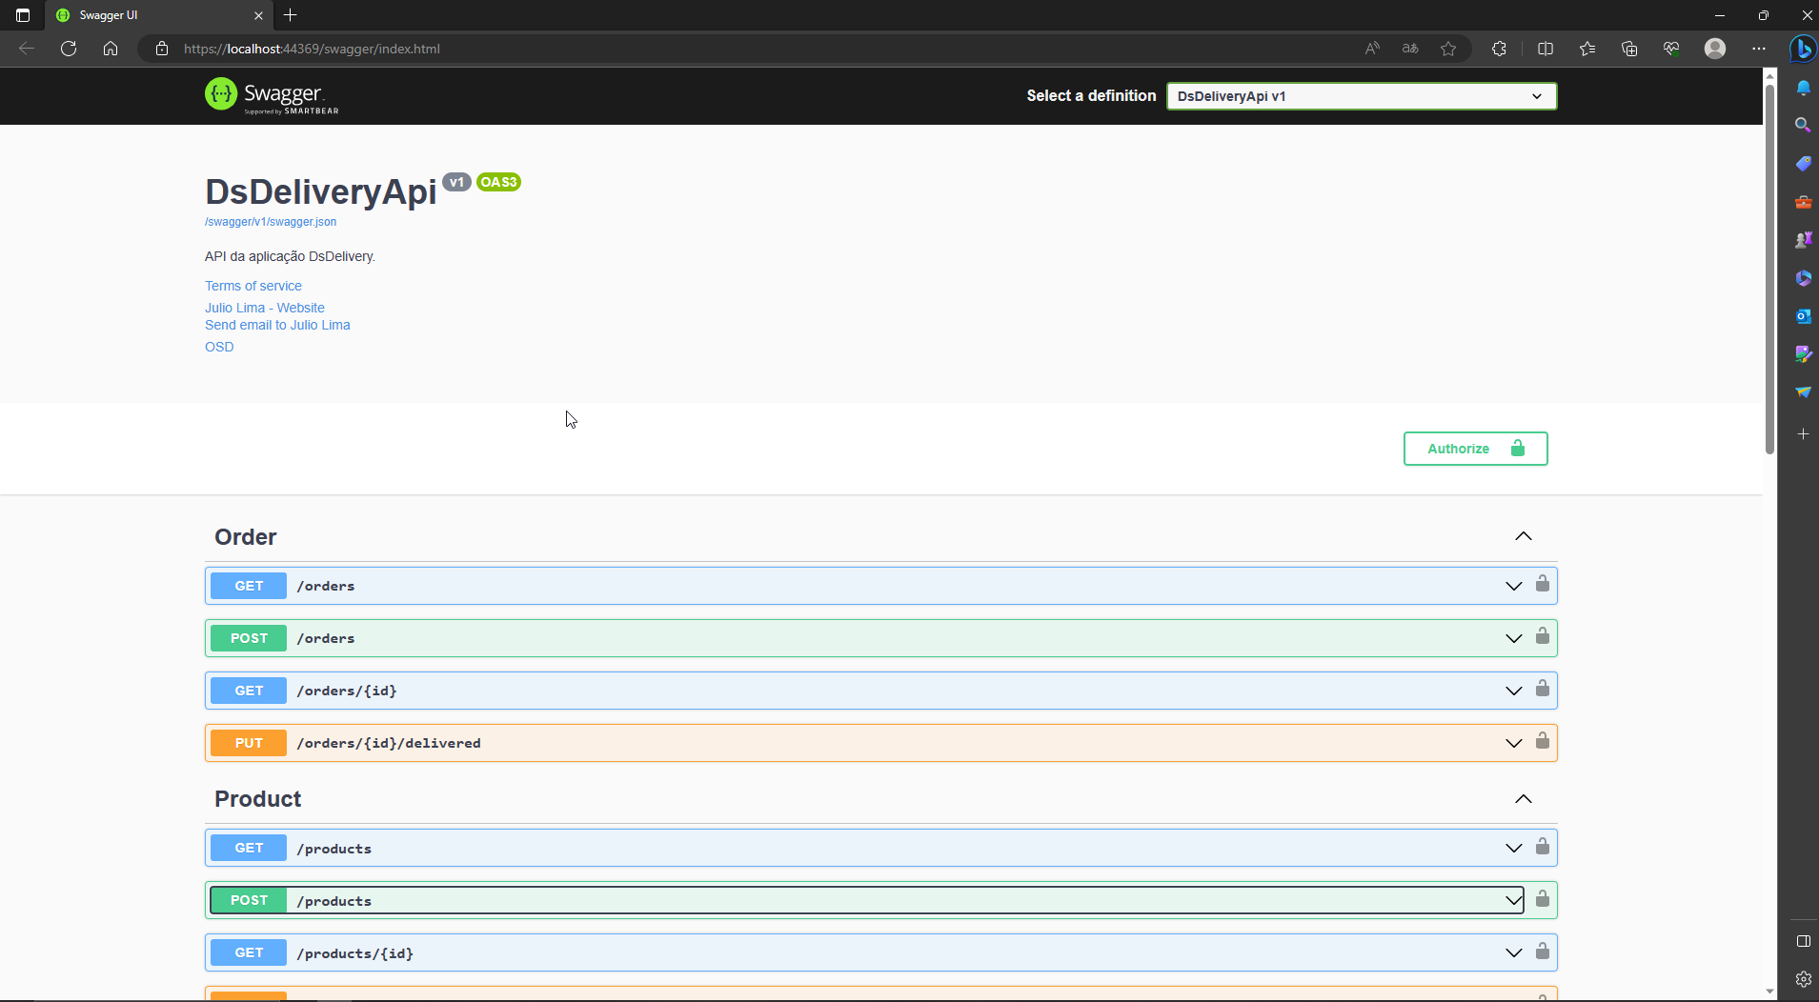Image resolution: width=1819 pixels, height=1002 pixels.
Task: Click the GET badge for /products
Action: coord(249,848)
